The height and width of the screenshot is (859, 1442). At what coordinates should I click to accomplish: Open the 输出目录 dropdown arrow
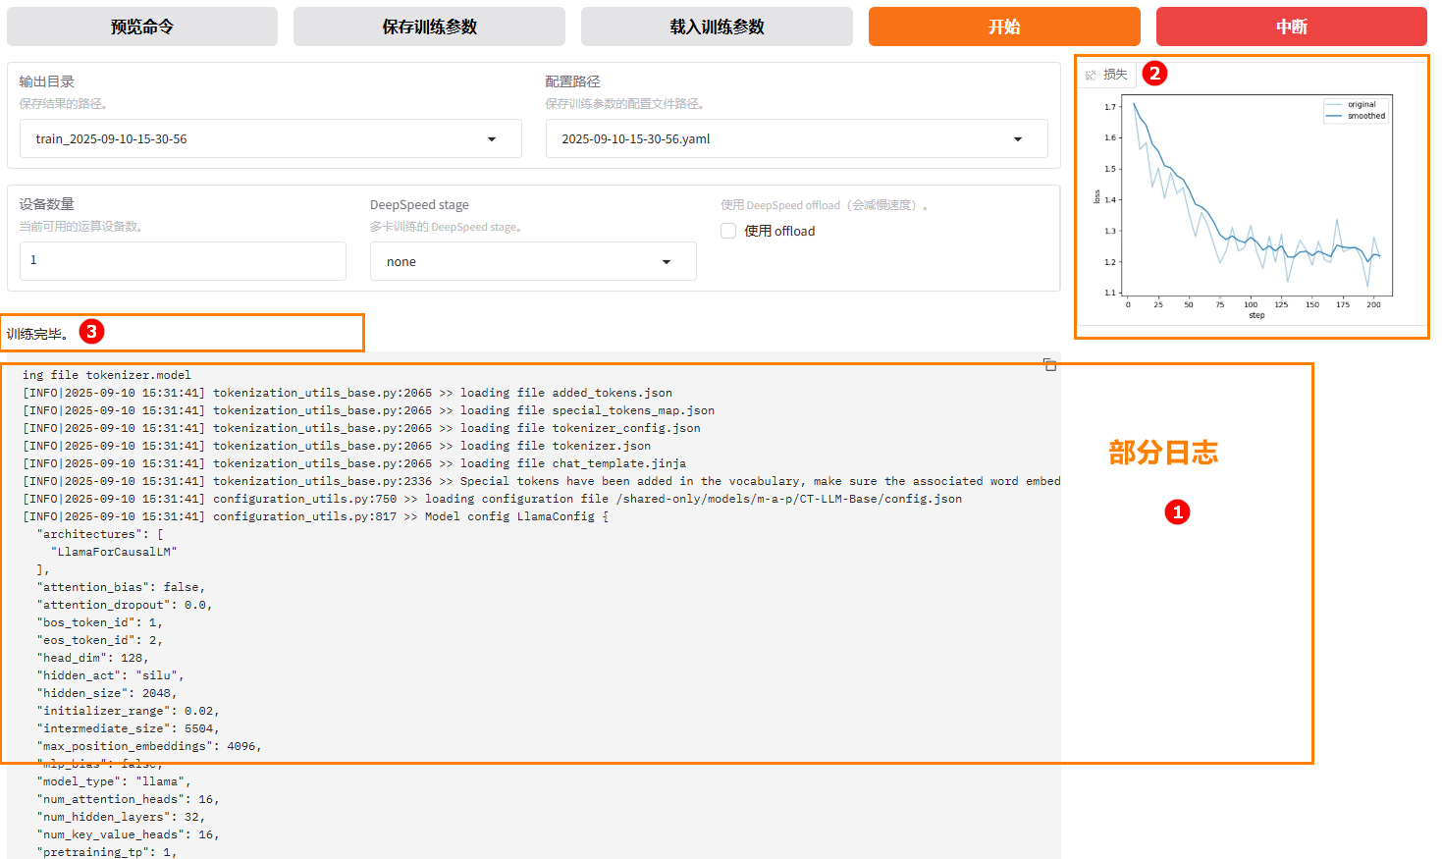pyautogui.click(x=492, y=139)
